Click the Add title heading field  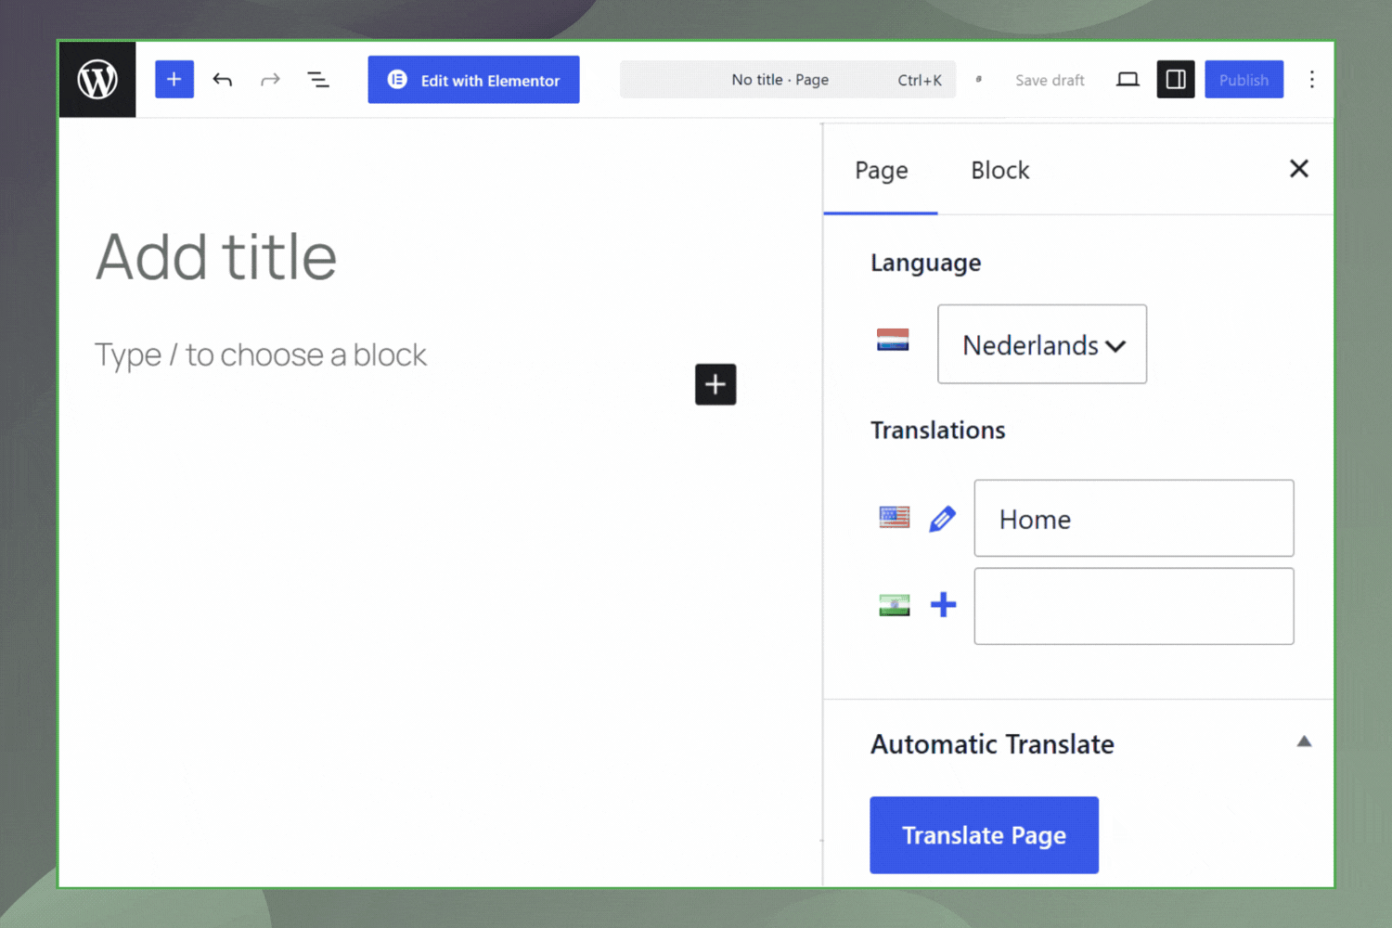pos(216,257)
